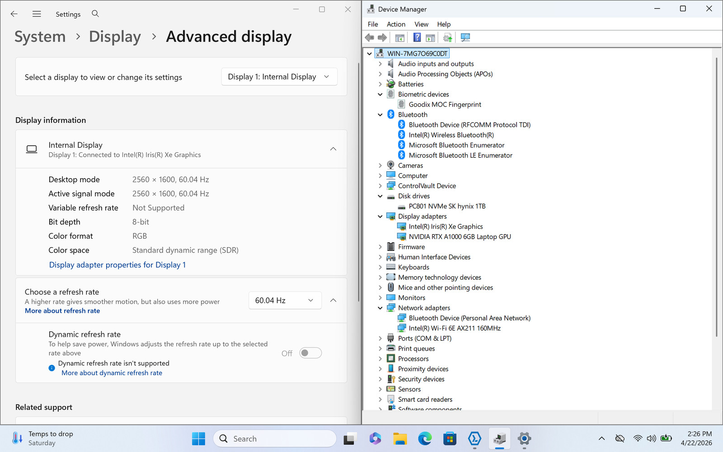Open the File menu in Device Manager

[373, 24]
